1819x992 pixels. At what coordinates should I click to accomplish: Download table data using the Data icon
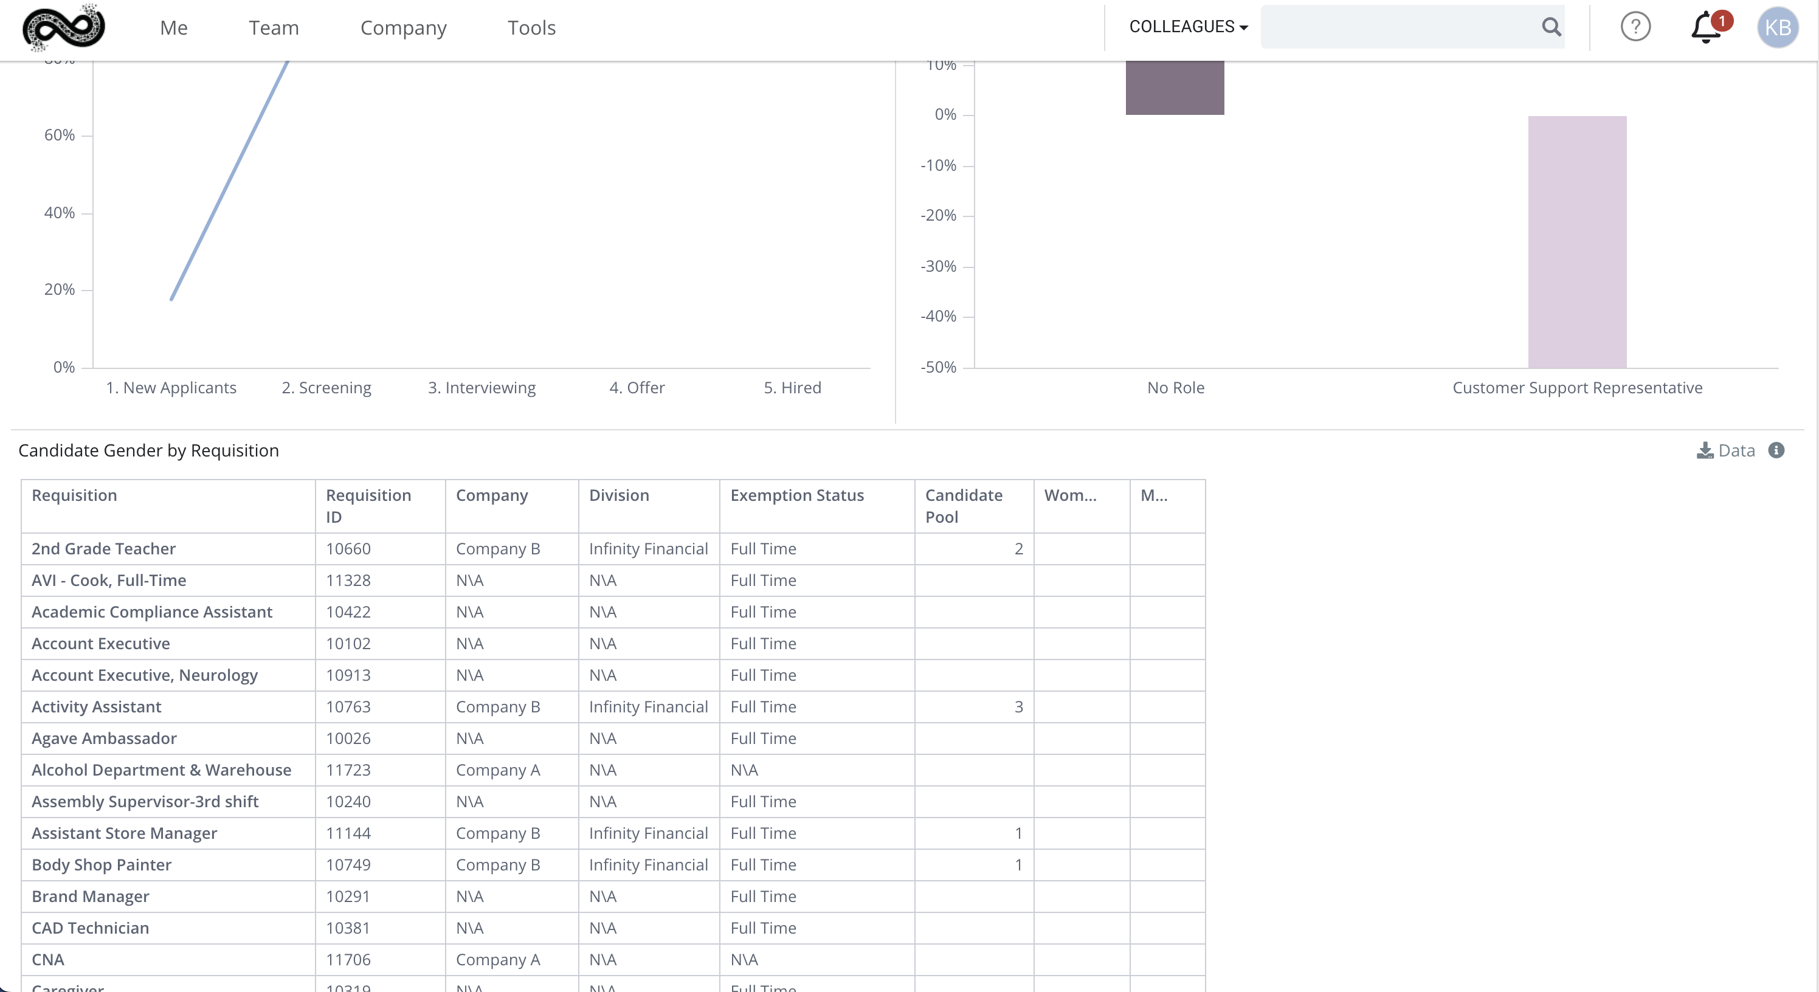1725,450
